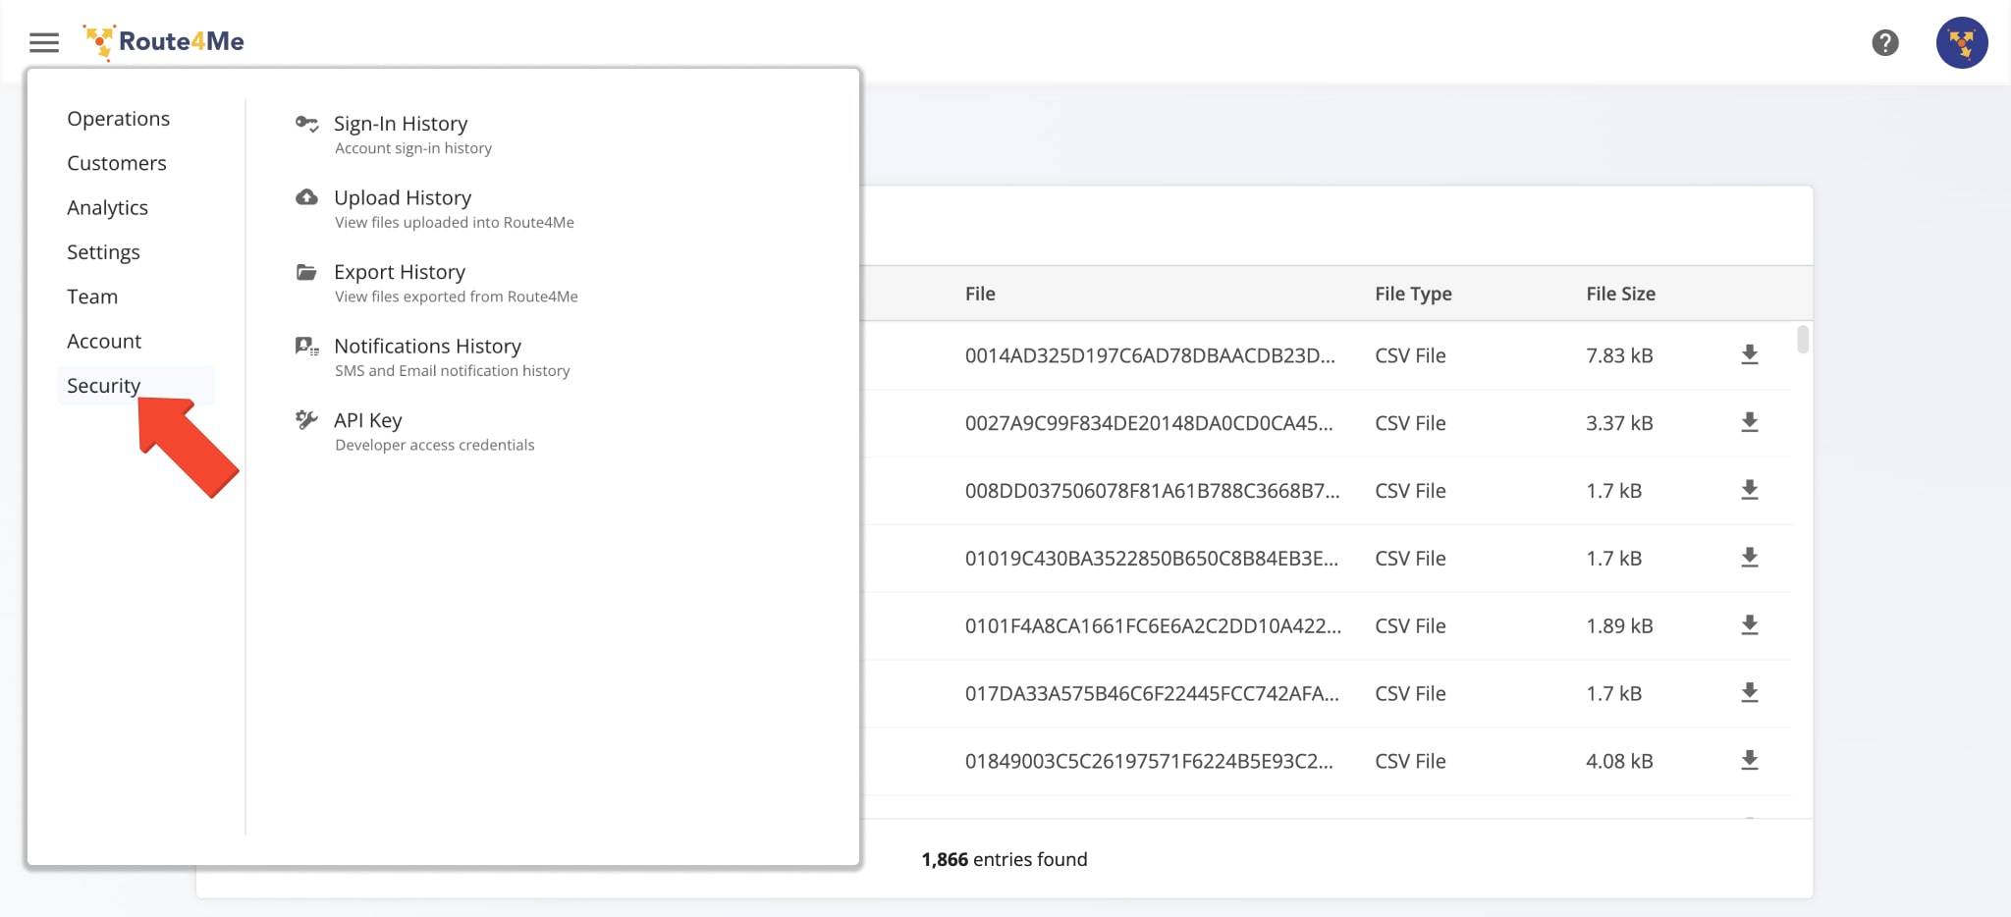Image resolution: width=2011 pixels, height=917 pixels.
Task: Open the Team menu section
Action: coord(92,297)
